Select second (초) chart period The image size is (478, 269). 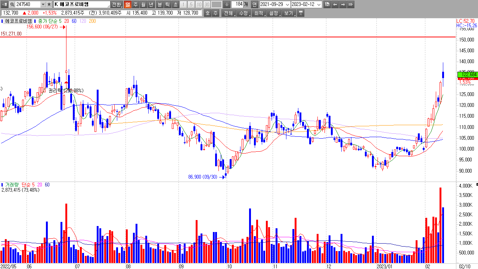click(x=175, y=4)
